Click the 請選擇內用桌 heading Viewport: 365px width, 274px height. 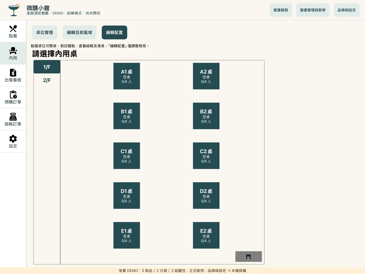click(x=55, y=54)
